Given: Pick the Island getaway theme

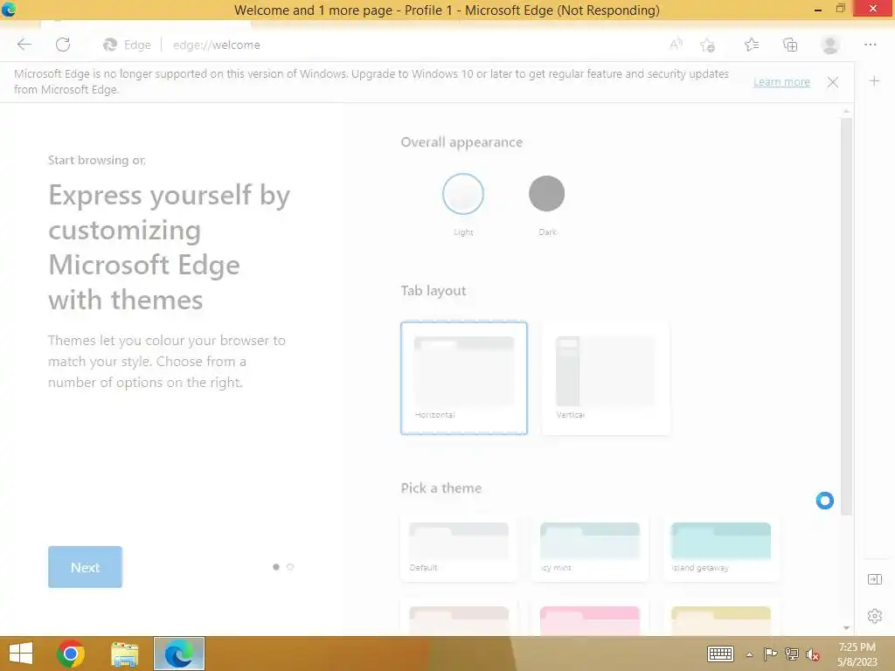Looking at the screenshot, I should point(721,549).
